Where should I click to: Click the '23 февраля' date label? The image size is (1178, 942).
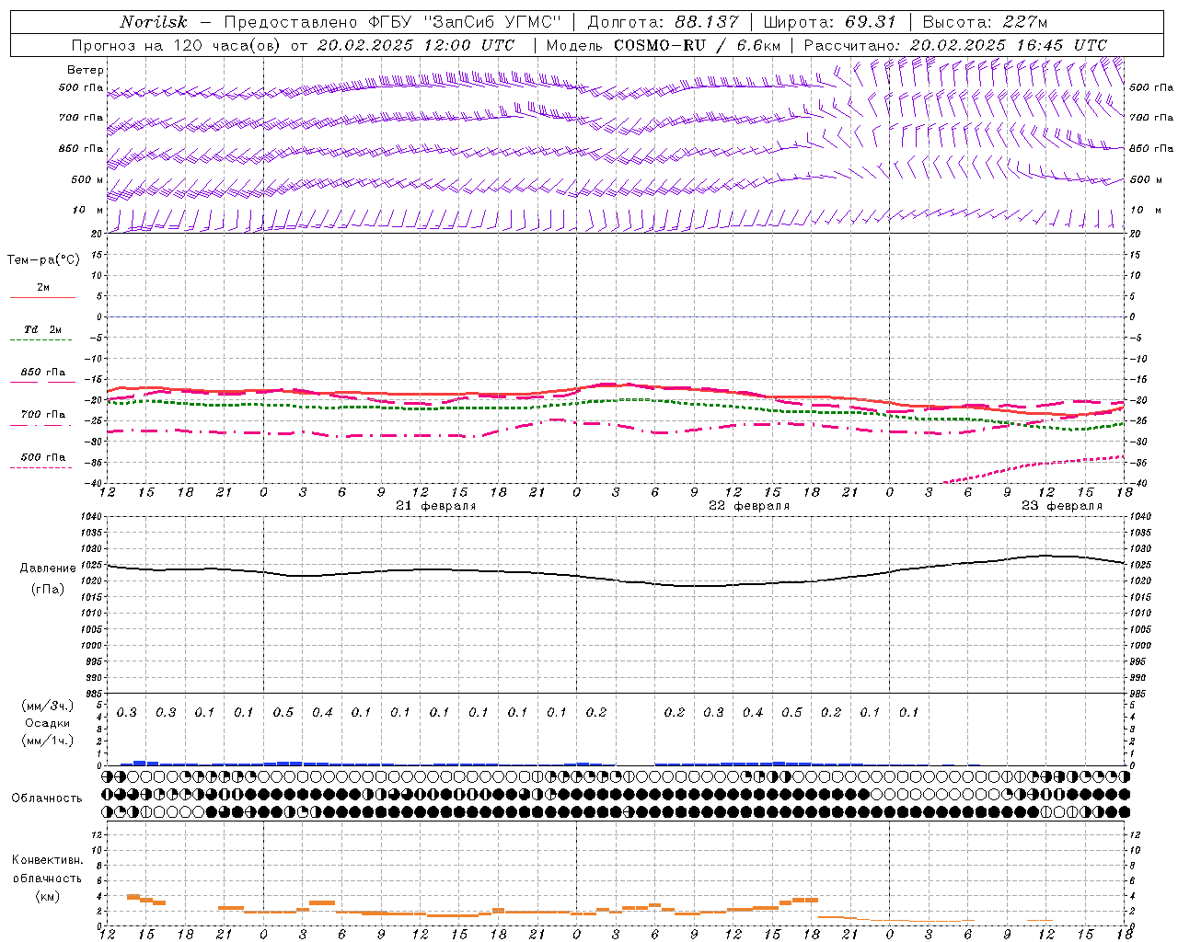pos(1062,506)
